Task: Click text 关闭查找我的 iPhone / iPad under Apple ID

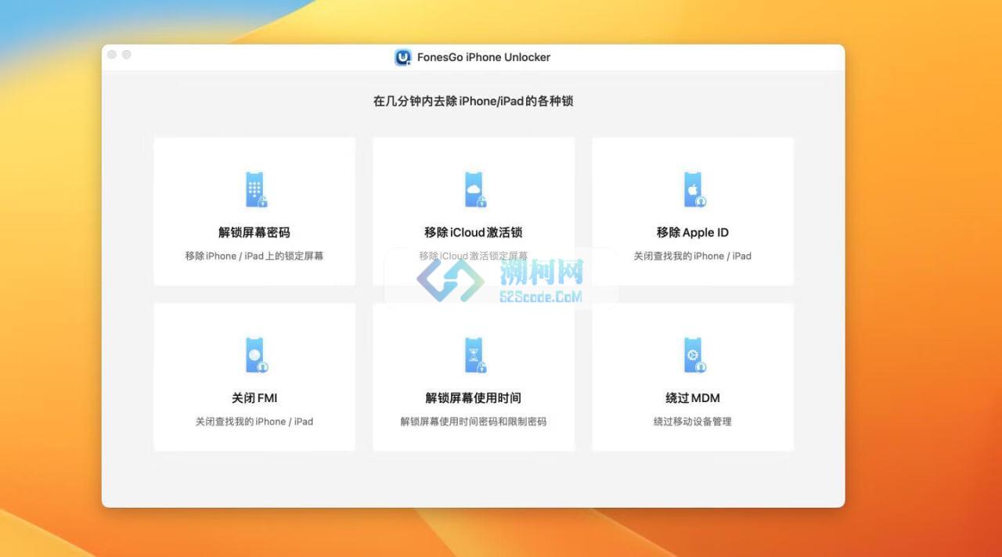Action: tap(693, 256)
